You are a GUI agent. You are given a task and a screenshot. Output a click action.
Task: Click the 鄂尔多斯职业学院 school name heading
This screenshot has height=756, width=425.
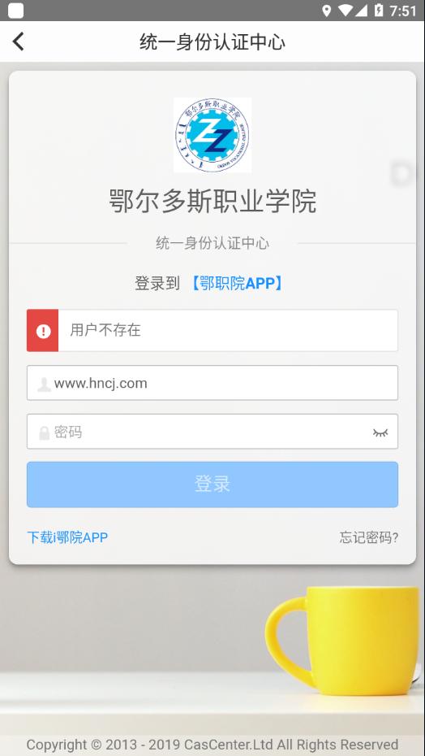212,201
